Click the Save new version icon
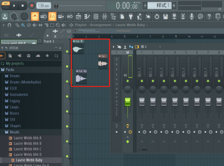The image size is (224, 166). click(x=174, y=17)
